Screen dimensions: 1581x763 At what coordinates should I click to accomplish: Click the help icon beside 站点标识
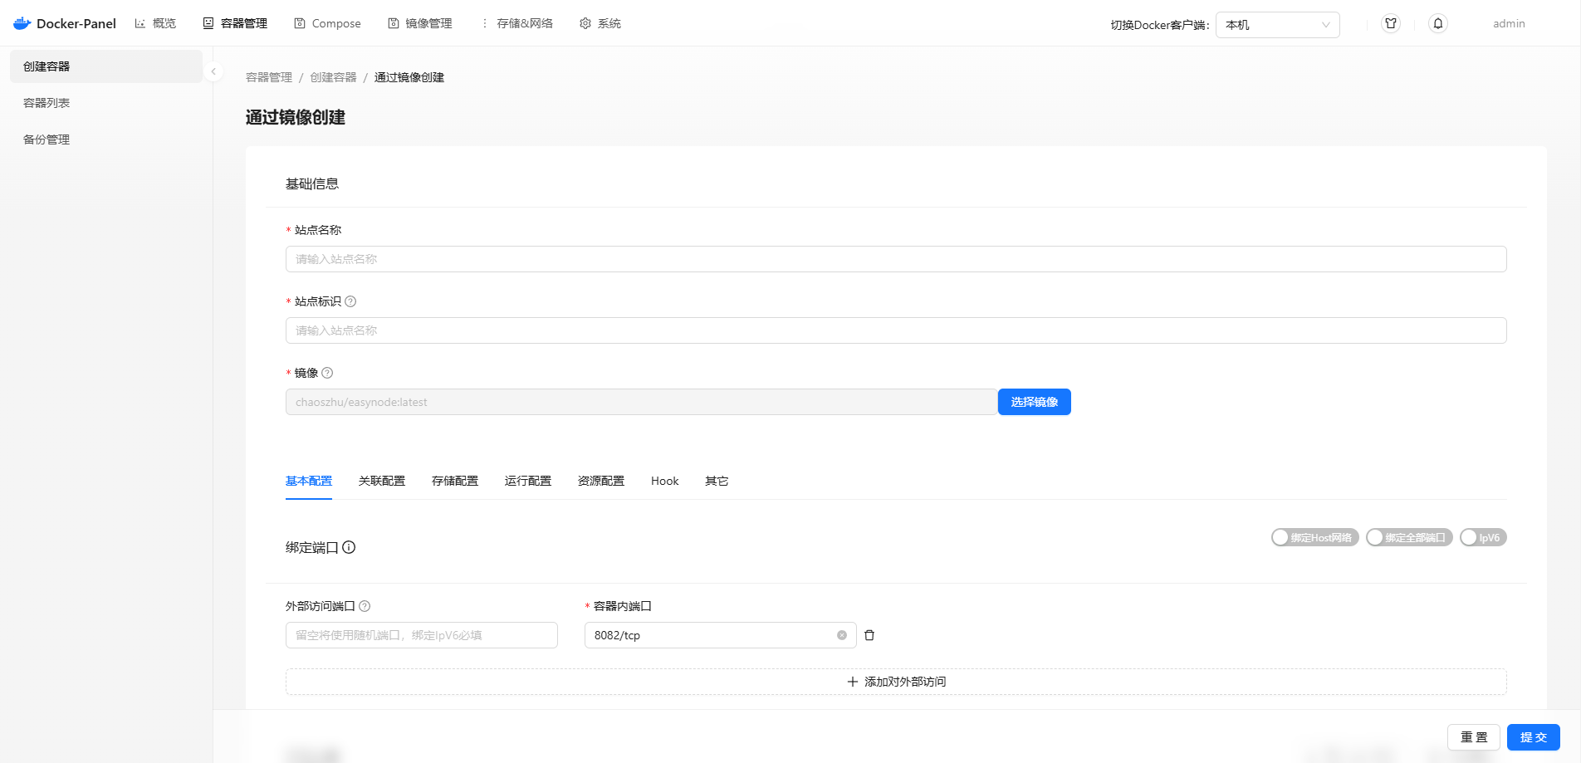350,301
